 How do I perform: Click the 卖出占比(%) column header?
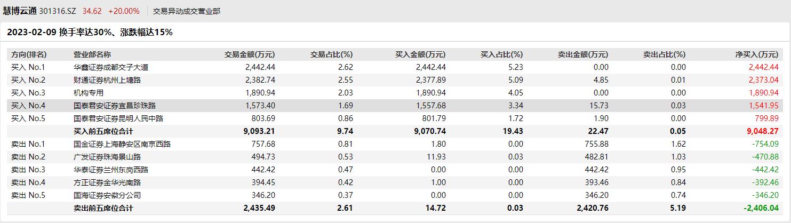[664, 54]
